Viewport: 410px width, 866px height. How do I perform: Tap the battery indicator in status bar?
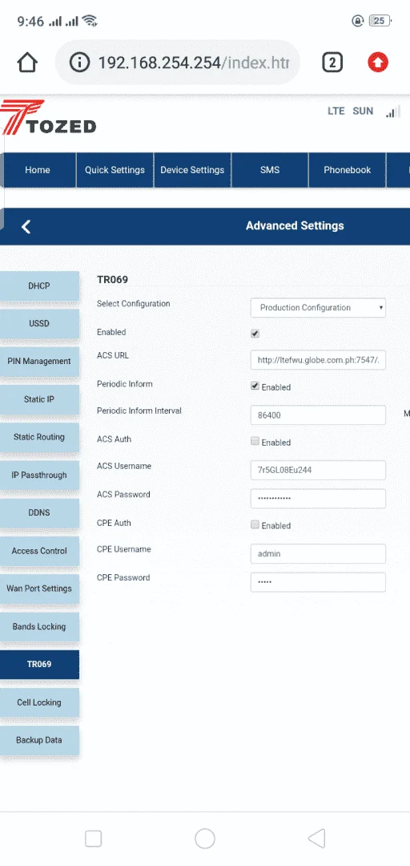[380, 21]
